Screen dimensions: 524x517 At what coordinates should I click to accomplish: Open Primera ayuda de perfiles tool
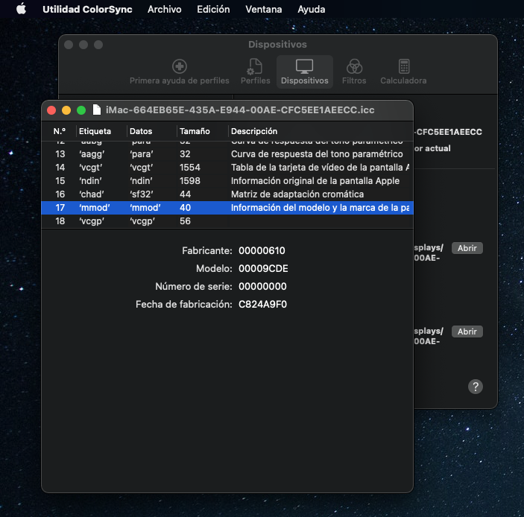180,72
